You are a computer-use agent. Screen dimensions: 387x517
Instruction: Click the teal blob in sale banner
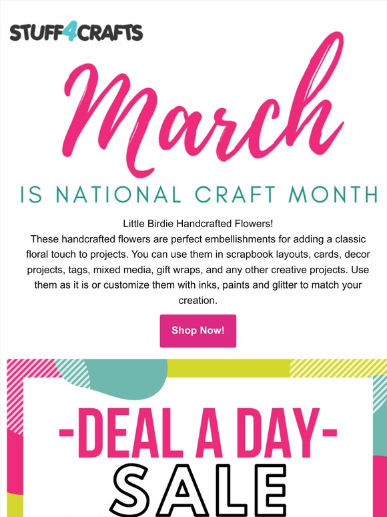pos(129,377)
